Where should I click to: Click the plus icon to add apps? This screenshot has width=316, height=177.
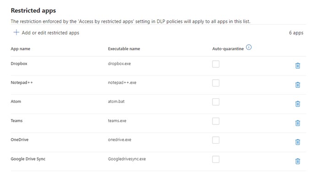tap(16, 32)
